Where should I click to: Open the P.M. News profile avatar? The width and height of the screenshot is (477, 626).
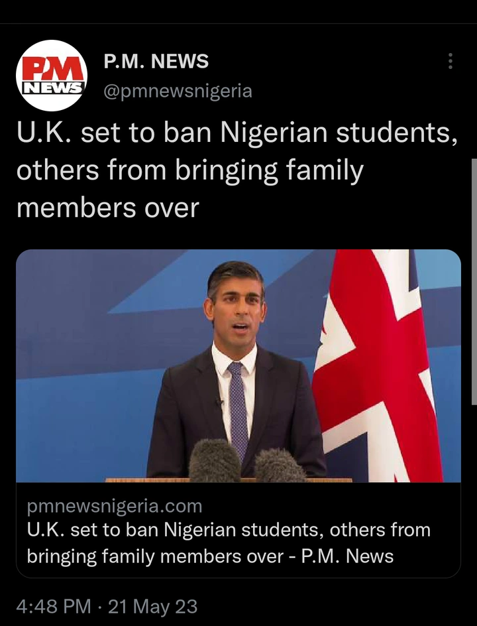52,76
